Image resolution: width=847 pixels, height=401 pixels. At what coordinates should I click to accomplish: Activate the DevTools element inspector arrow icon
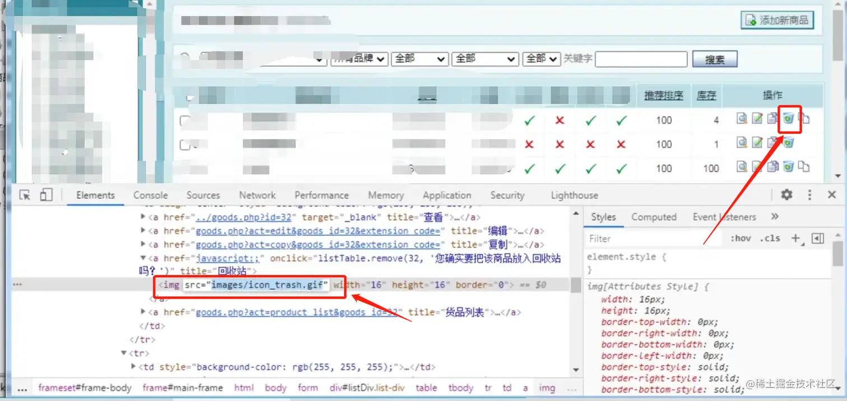[x=25, y=195]
